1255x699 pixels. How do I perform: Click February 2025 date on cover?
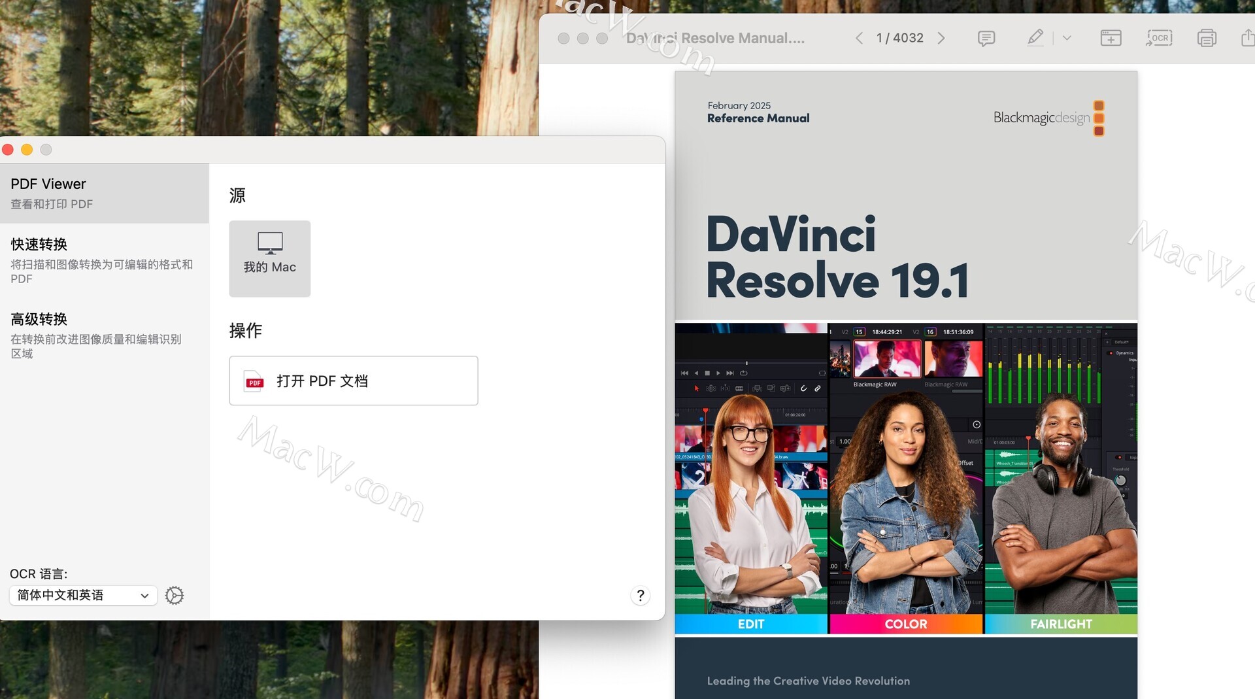click(739, 105)
